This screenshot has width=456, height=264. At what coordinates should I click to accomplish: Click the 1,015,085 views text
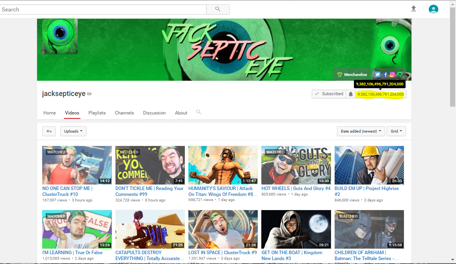click(56, 258)
